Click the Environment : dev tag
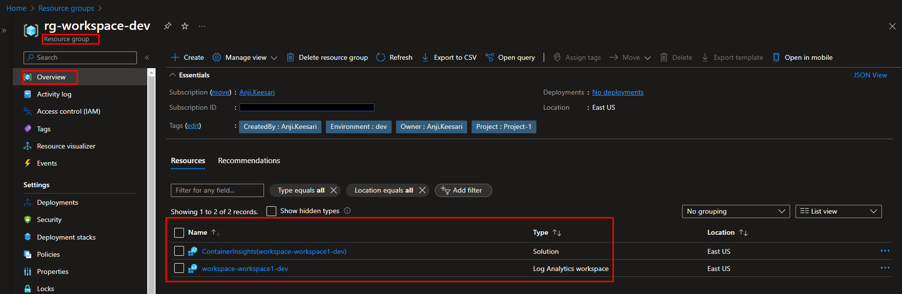The height and width of the screenshot is (294, 902). [358, 127]
